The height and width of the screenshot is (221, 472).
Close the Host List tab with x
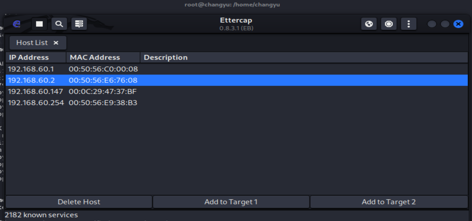tap(56, 43)
